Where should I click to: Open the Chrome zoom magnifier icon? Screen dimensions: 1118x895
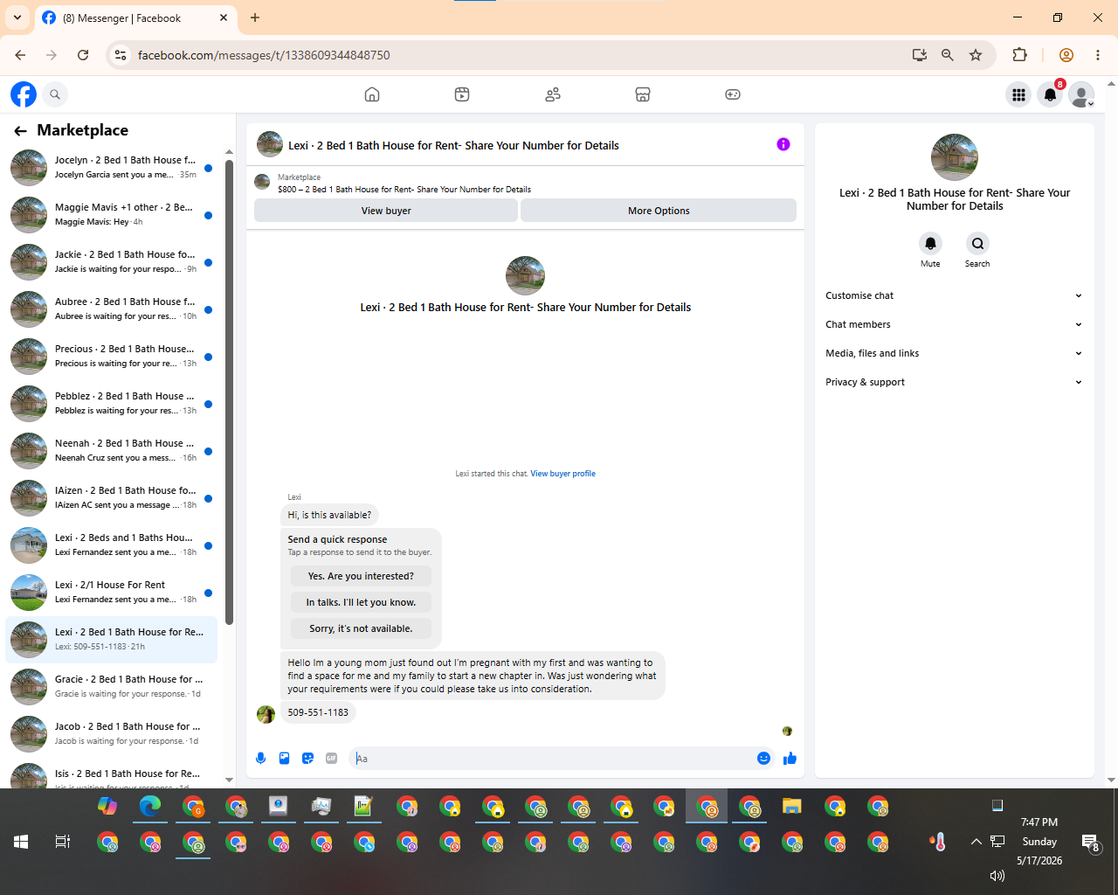pyautogui.click(x=947, y=55)
